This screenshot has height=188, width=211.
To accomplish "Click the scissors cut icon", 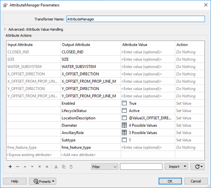I will tap(56, 167).
